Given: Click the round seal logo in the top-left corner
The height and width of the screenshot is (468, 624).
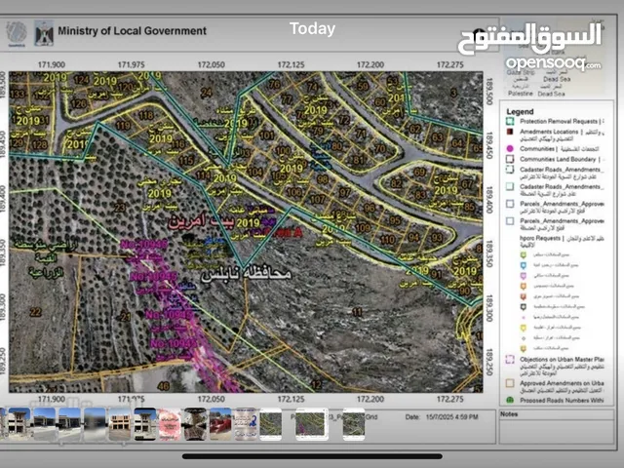Looking at the screenshot, I should click(x=17, y=31).
